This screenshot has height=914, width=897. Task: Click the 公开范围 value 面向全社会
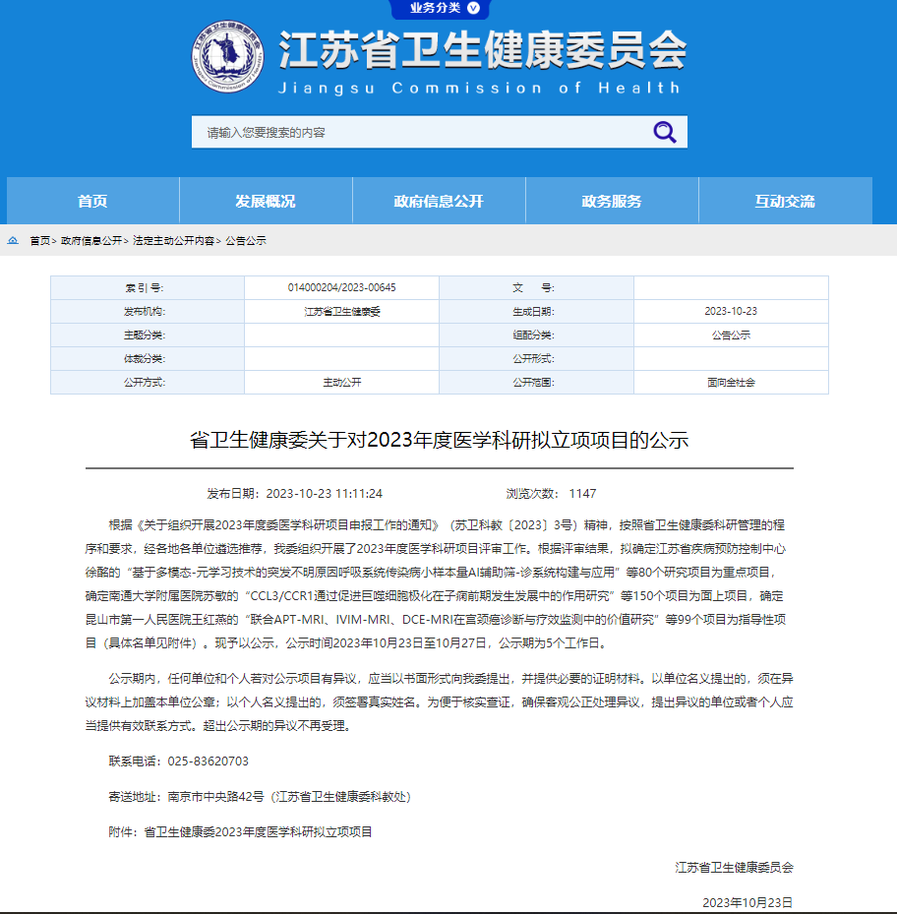click(x=731, y=383)
